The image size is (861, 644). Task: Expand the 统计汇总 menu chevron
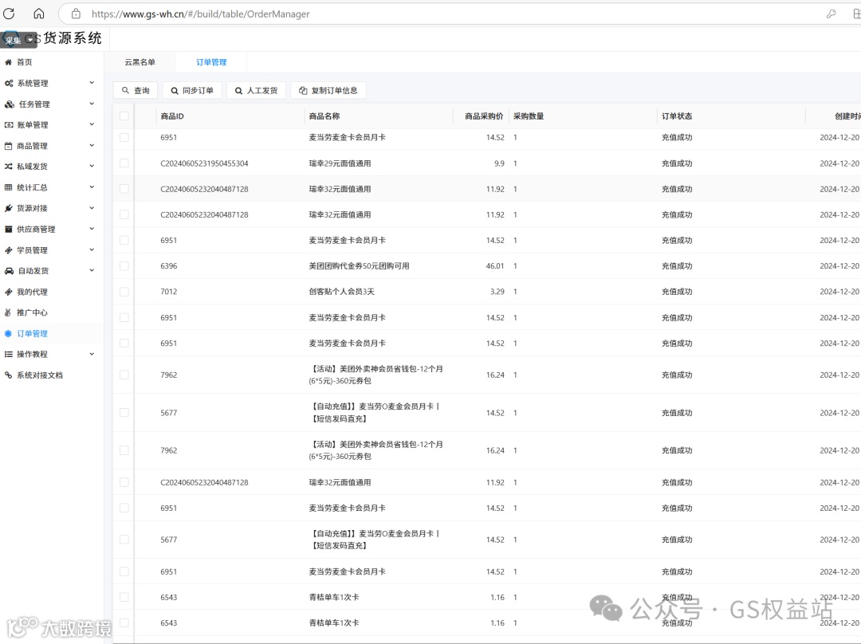(92, 187)
